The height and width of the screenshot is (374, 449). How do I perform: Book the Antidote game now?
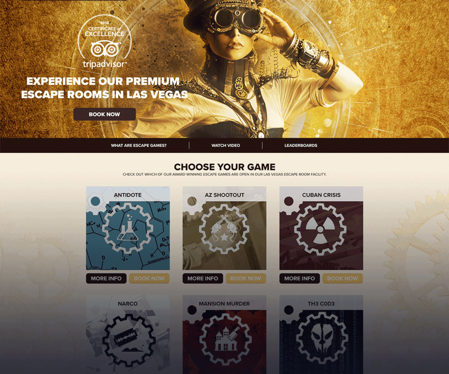tap(149, 279)
